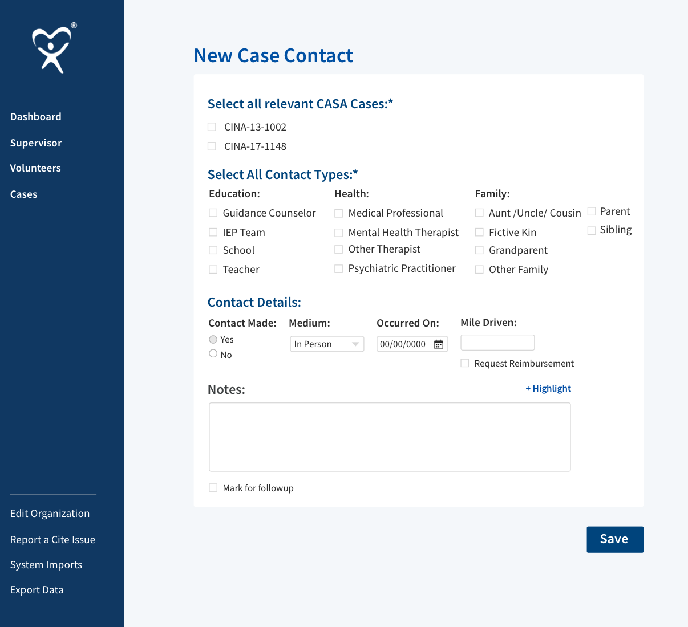The width and height of the screenshot is (688, 627).
Task: Open the Supervisor sidebar item
Action: coord(36,142)
